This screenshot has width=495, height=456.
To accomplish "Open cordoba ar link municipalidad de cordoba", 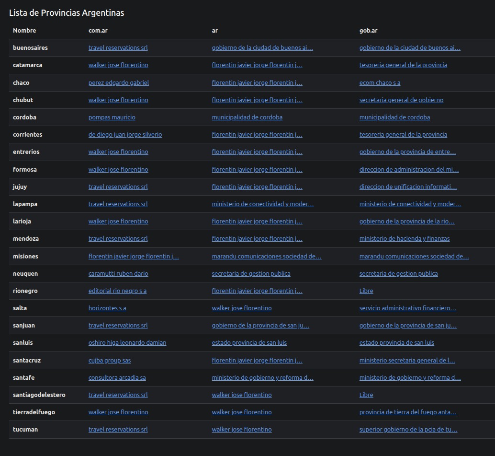I will pos(247,117).
